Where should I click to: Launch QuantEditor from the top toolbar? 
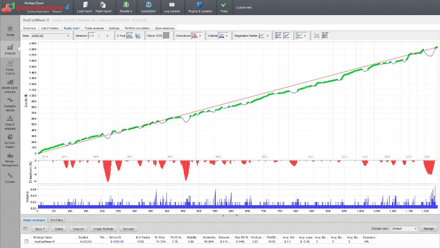pyautogui.click(x=148, y=8)
